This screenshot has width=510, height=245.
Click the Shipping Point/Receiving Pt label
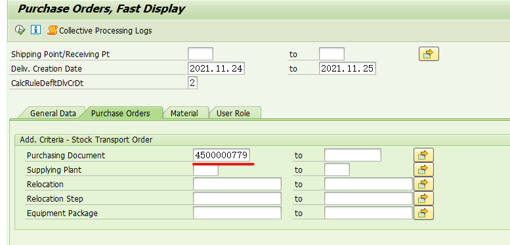60,55
